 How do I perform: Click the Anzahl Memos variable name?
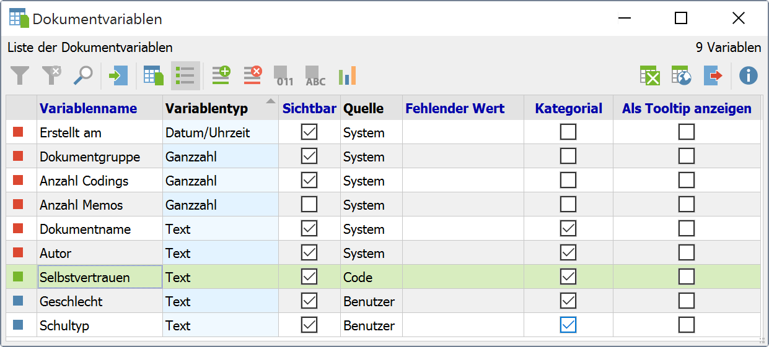(81, 205)
